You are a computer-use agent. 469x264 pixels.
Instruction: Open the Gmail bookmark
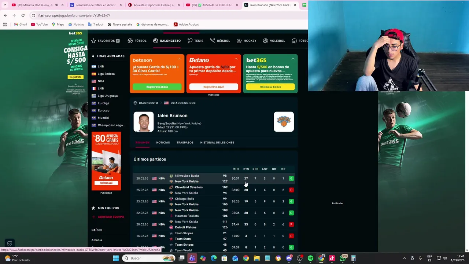[21, 25]
